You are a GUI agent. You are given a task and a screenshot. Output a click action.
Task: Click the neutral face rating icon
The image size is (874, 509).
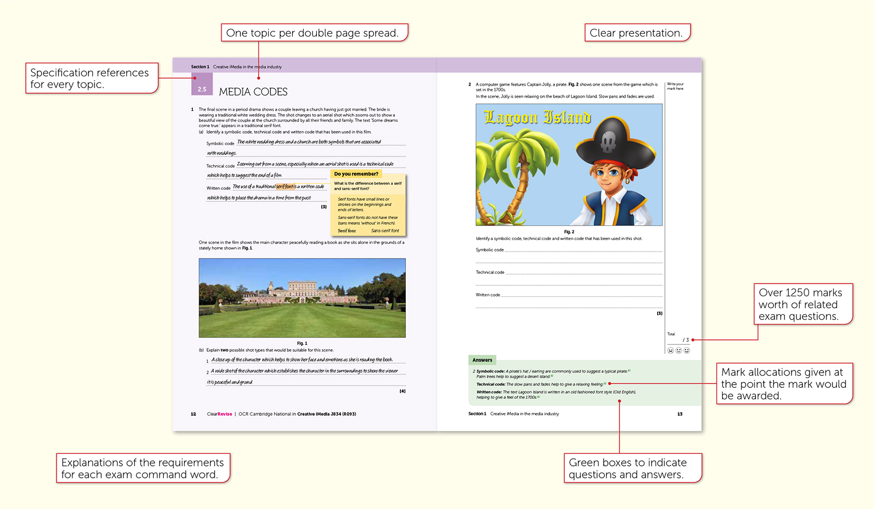(678, 350)
